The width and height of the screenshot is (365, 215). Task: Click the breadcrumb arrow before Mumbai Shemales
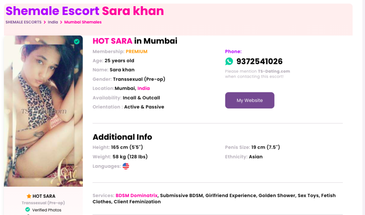(x=61, y=22)
